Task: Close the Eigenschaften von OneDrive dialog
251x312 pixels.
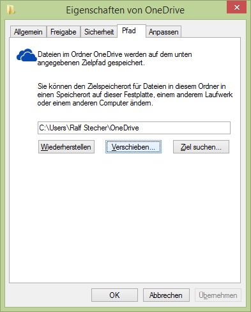Action: [x=236, y=7]
